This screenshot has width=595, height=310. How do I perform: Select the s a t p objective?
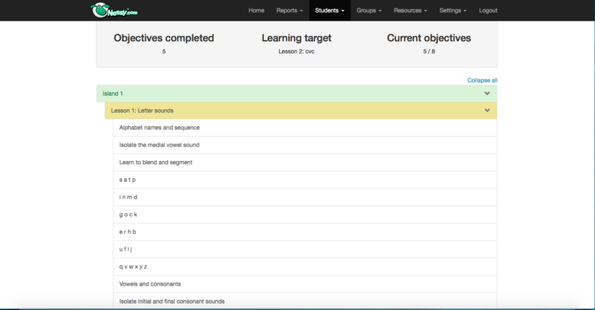pyautogui.click(x=127, y=180)
